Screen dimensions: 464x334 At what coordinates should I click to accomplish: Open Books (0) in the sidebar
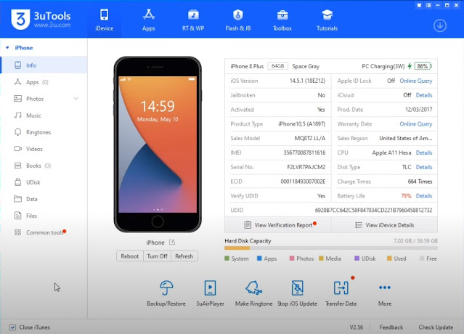pos(44,166)
